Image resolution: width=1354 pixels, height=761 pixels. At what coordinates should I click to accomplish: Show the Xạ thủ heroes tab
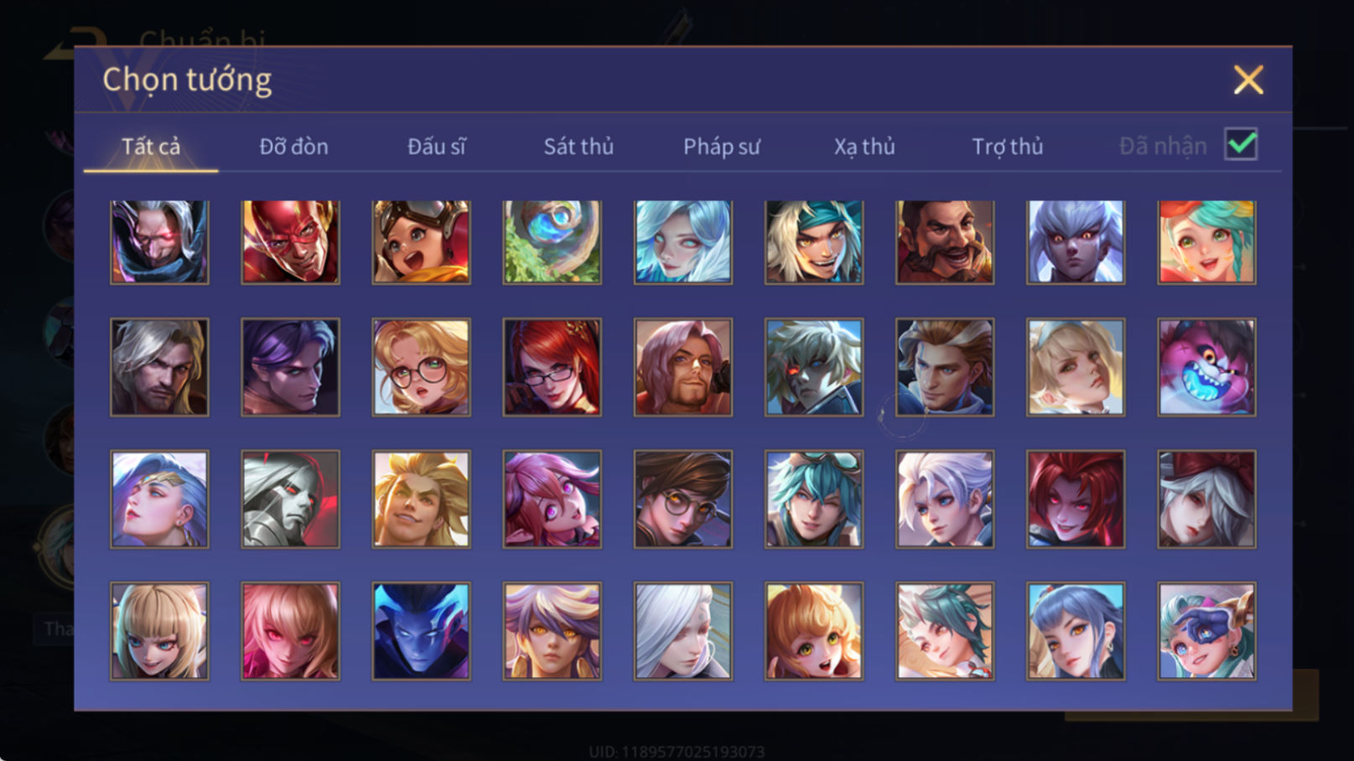864,147
